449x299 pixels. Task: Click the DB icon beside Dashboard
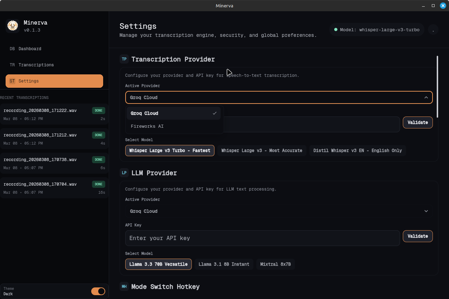click(x=12, y=49)
